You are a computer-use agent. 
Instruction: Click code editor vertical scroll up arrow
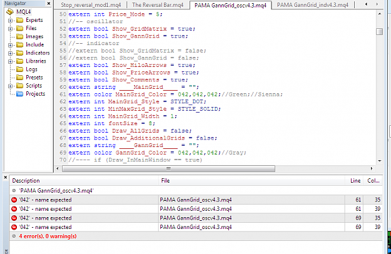coord(380,14)
